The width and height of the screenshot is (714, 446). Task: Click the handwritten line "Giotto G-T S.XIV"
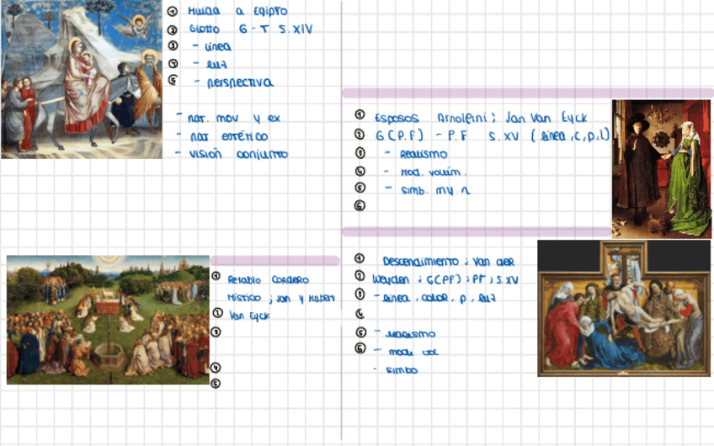[251, 29]
